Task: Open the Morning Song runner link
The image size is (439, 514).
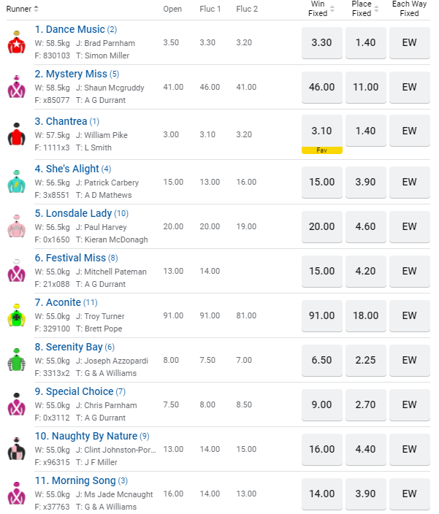Action: (x=75, y=480)
